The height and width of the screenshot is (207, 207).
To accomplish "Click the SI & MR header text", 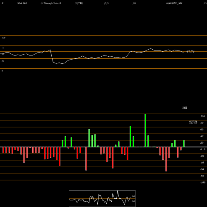I will (22, 3).
